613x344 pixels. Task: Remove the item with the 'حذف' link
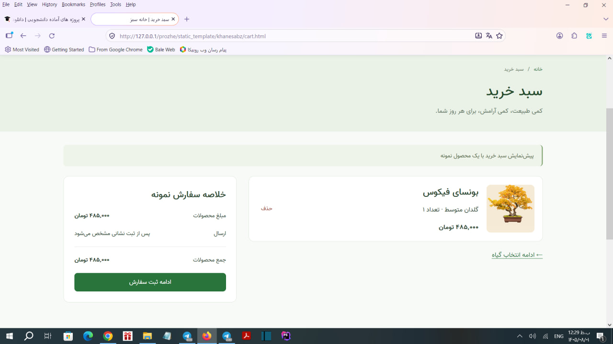click(267, 208)
